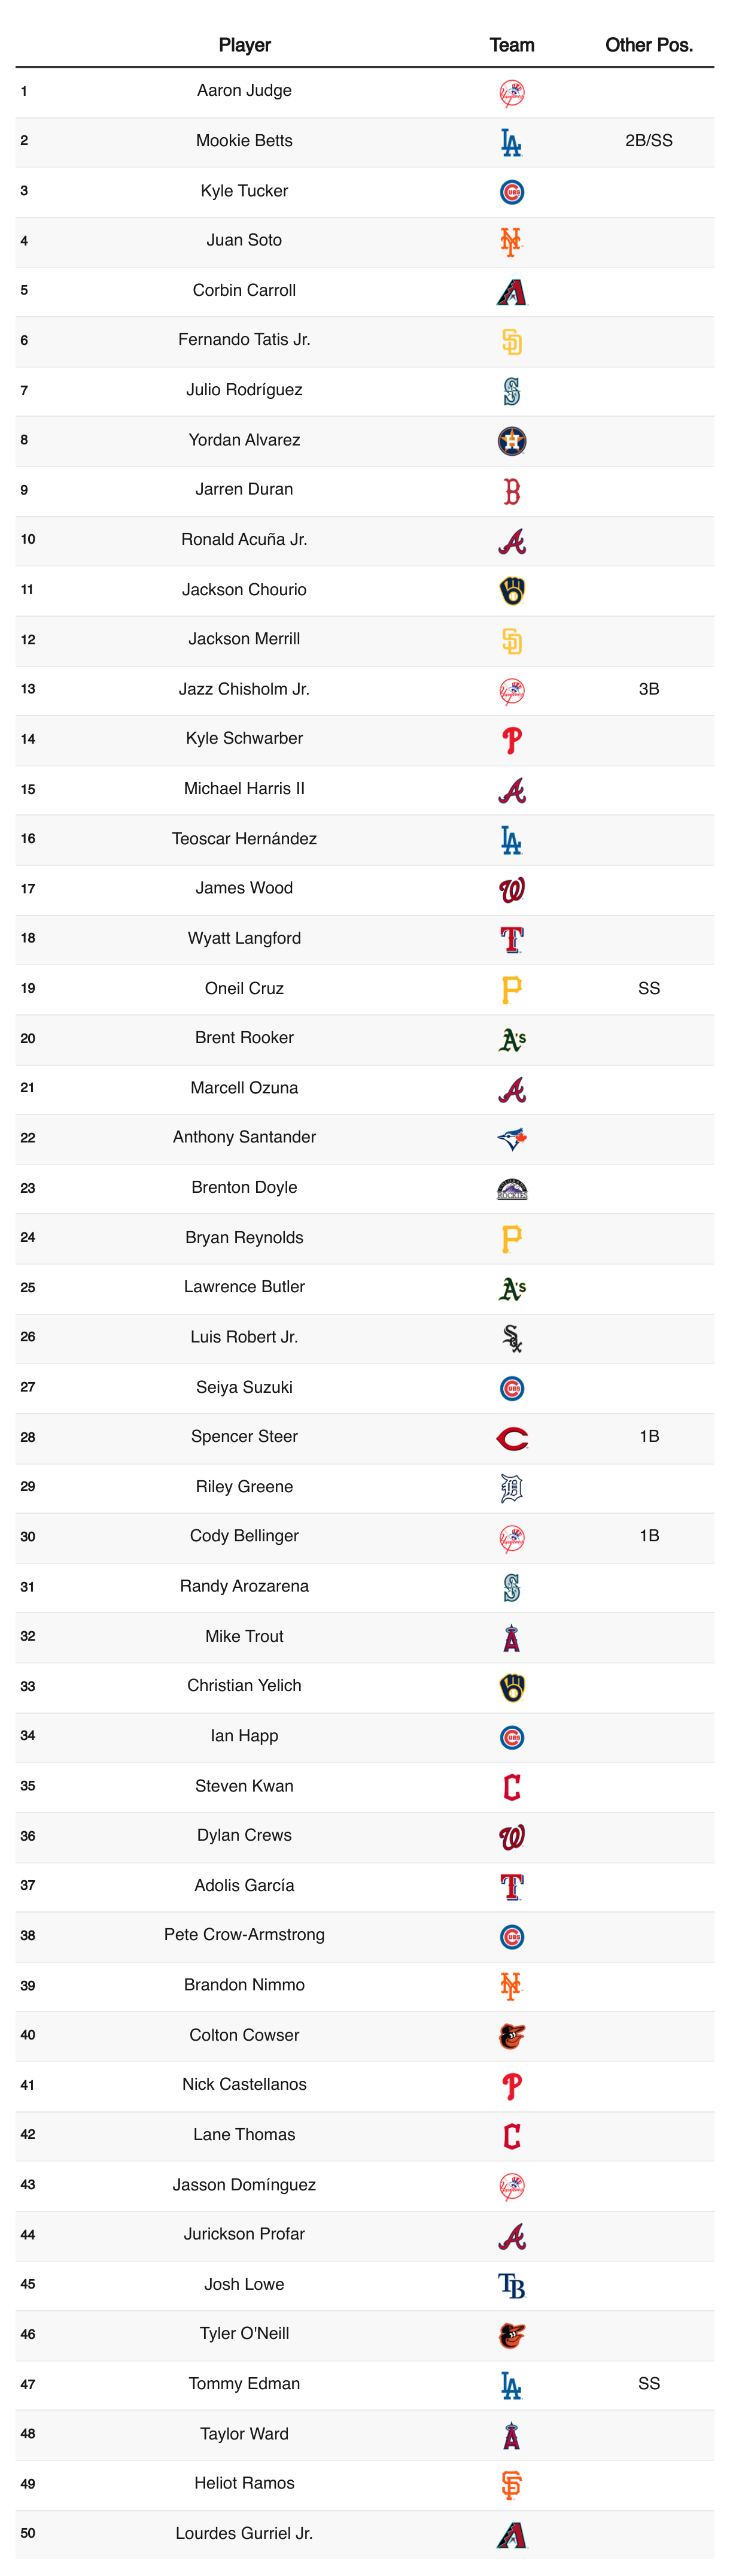
Task: Click the Blue Jays logo beside Anthony Santander
Action: coord(512,1139)
